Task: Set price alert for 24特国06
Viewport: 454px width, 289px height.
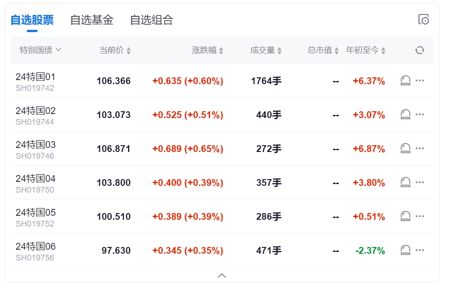Action: pyautogui.click(x=406, y=251)
